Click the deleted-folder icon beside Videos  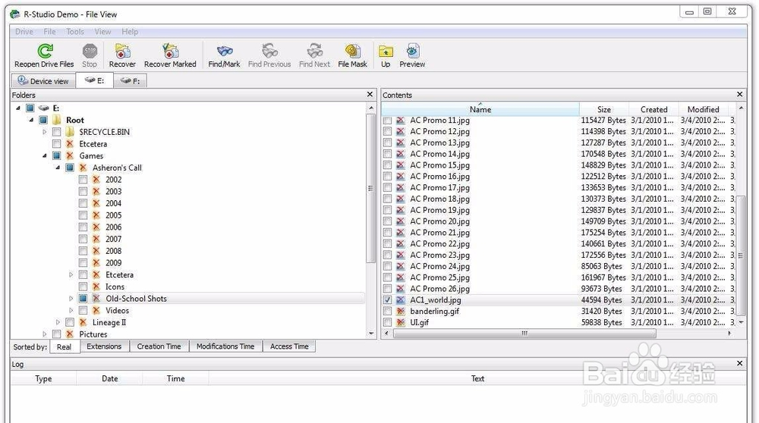tap(96, 310)
